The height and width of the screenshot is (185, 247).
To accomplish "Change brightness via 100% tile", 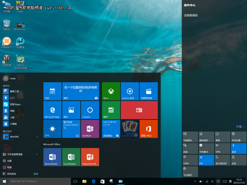I will (x=190, y=160).
